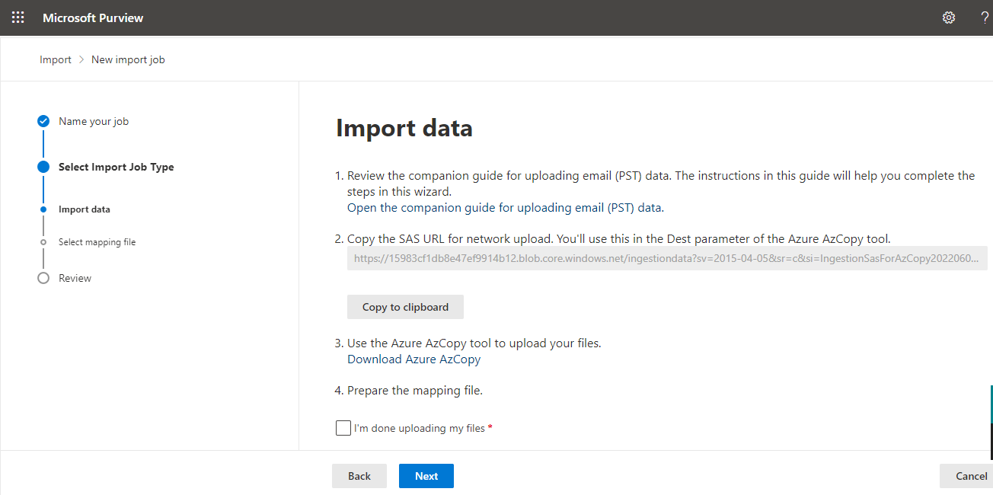Select 'New import job' breadcrumb item

[x=128, y=59]
